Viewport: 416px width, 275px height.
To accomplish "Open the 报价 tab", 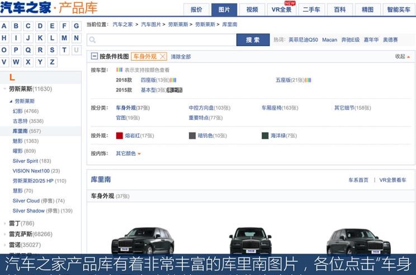I will (x=196, y=10).
